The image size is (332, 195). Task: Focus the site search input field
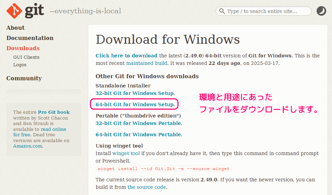click(x=263, y=11)
